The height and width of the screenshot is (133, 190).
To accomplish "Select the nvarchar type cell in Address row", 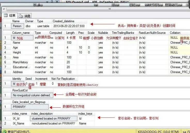I will tap(41, 72).
